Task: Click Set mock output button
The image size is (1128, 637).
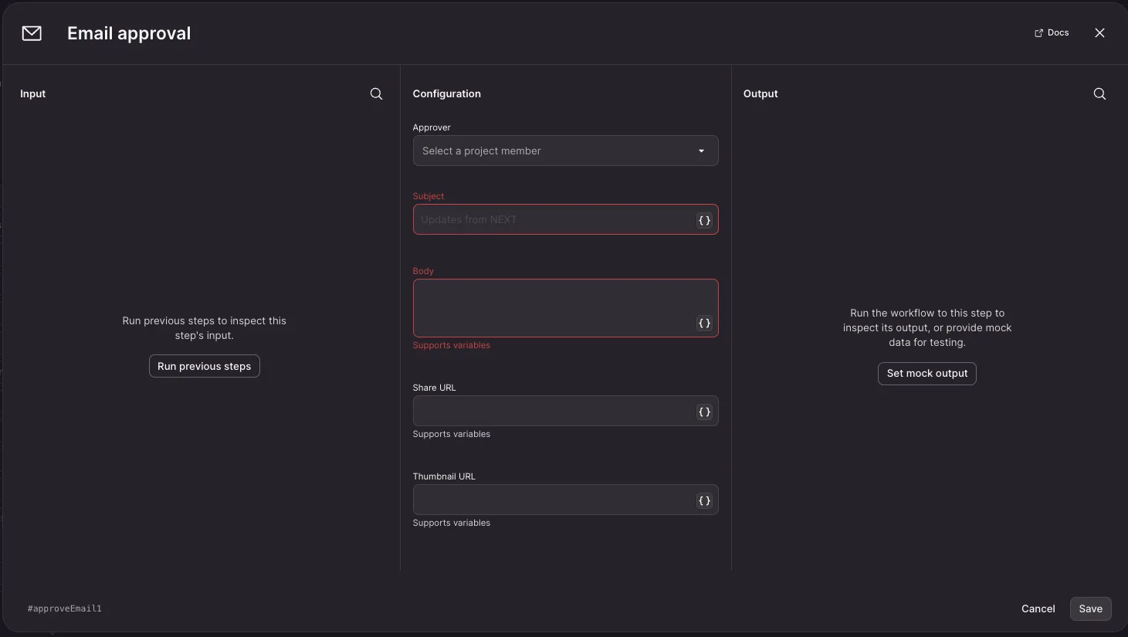Action: (x=926, y=373)
